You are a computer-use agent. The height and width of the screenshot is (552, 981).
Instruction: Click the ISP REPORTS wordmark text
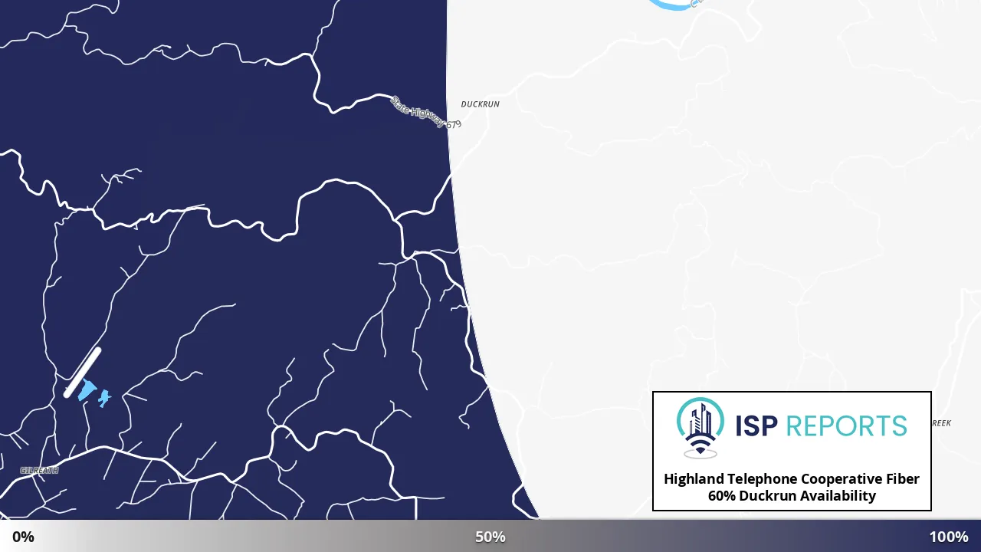click(x=821, y=426)
